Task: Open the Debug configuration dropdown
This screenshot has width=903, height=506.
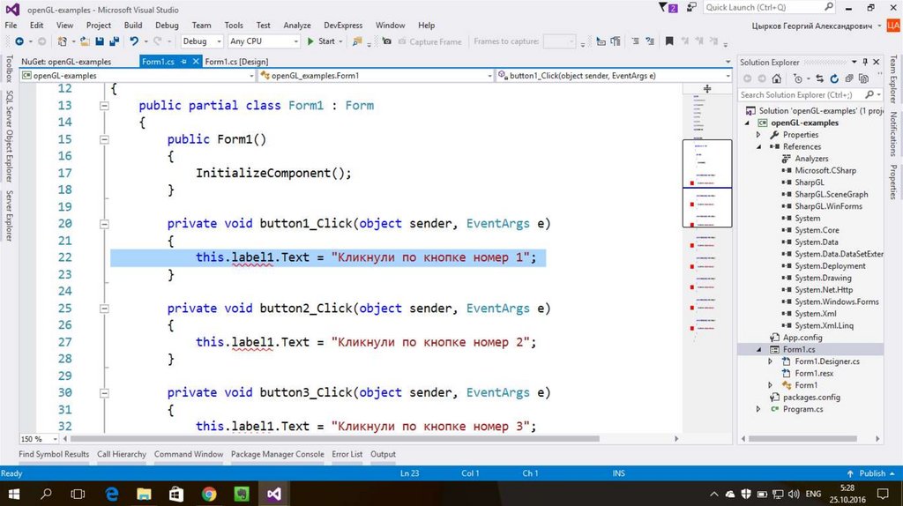Action: tap(200, 41)
